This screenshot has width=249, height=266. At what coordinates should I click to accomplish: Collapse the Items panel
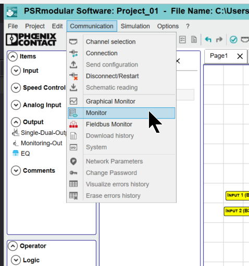13,56
